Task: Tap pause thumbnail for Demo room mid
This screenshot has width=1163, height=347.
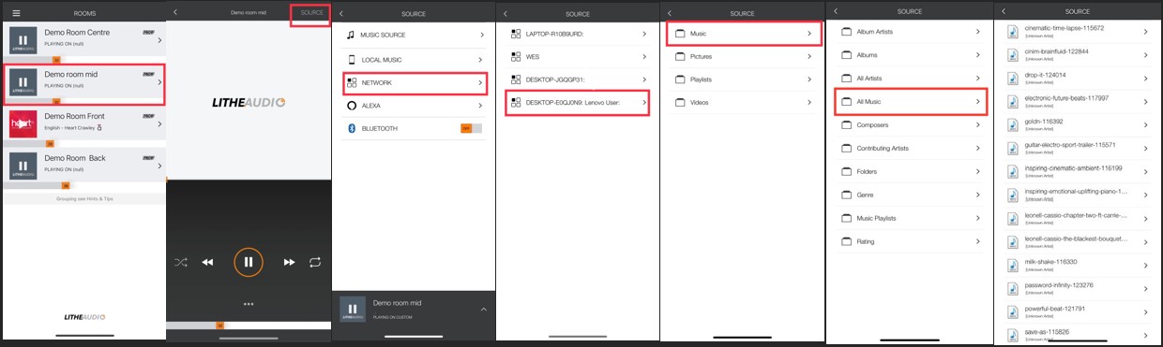Action: (23, 82)
